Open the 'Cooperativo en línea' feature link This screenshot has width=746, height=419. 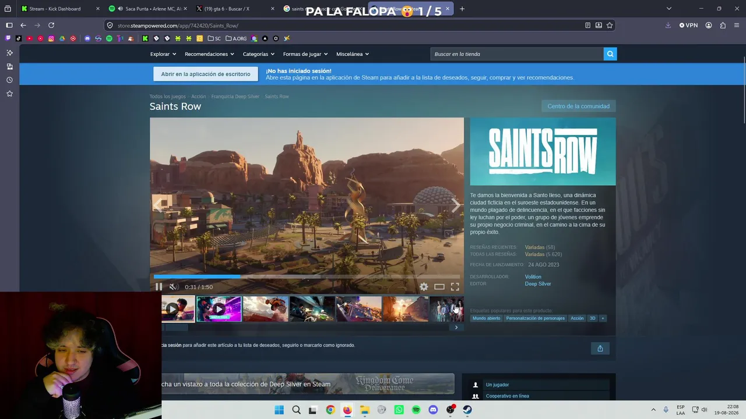tap(508, 396)
